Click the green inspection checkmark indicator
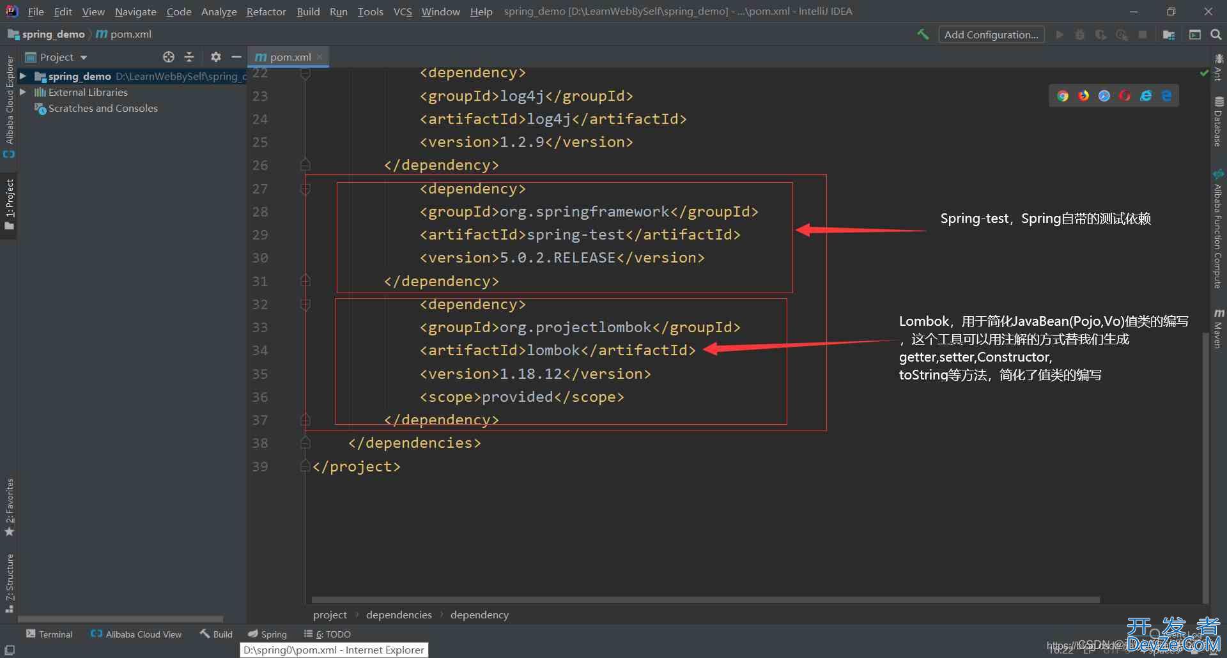Image resolution: width=1227 pixels, height=658 pixels. click(x=1205, y=73)
